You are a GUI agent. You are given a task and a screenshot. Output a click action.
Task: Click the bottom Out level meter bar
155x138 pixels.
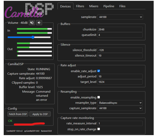(x=34, y=56)
